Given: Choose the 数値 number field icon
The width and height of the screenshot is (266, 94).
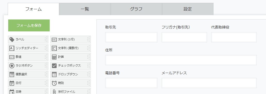Looking at the screenshot, I should pyautogui.click(x=12, y=57).
